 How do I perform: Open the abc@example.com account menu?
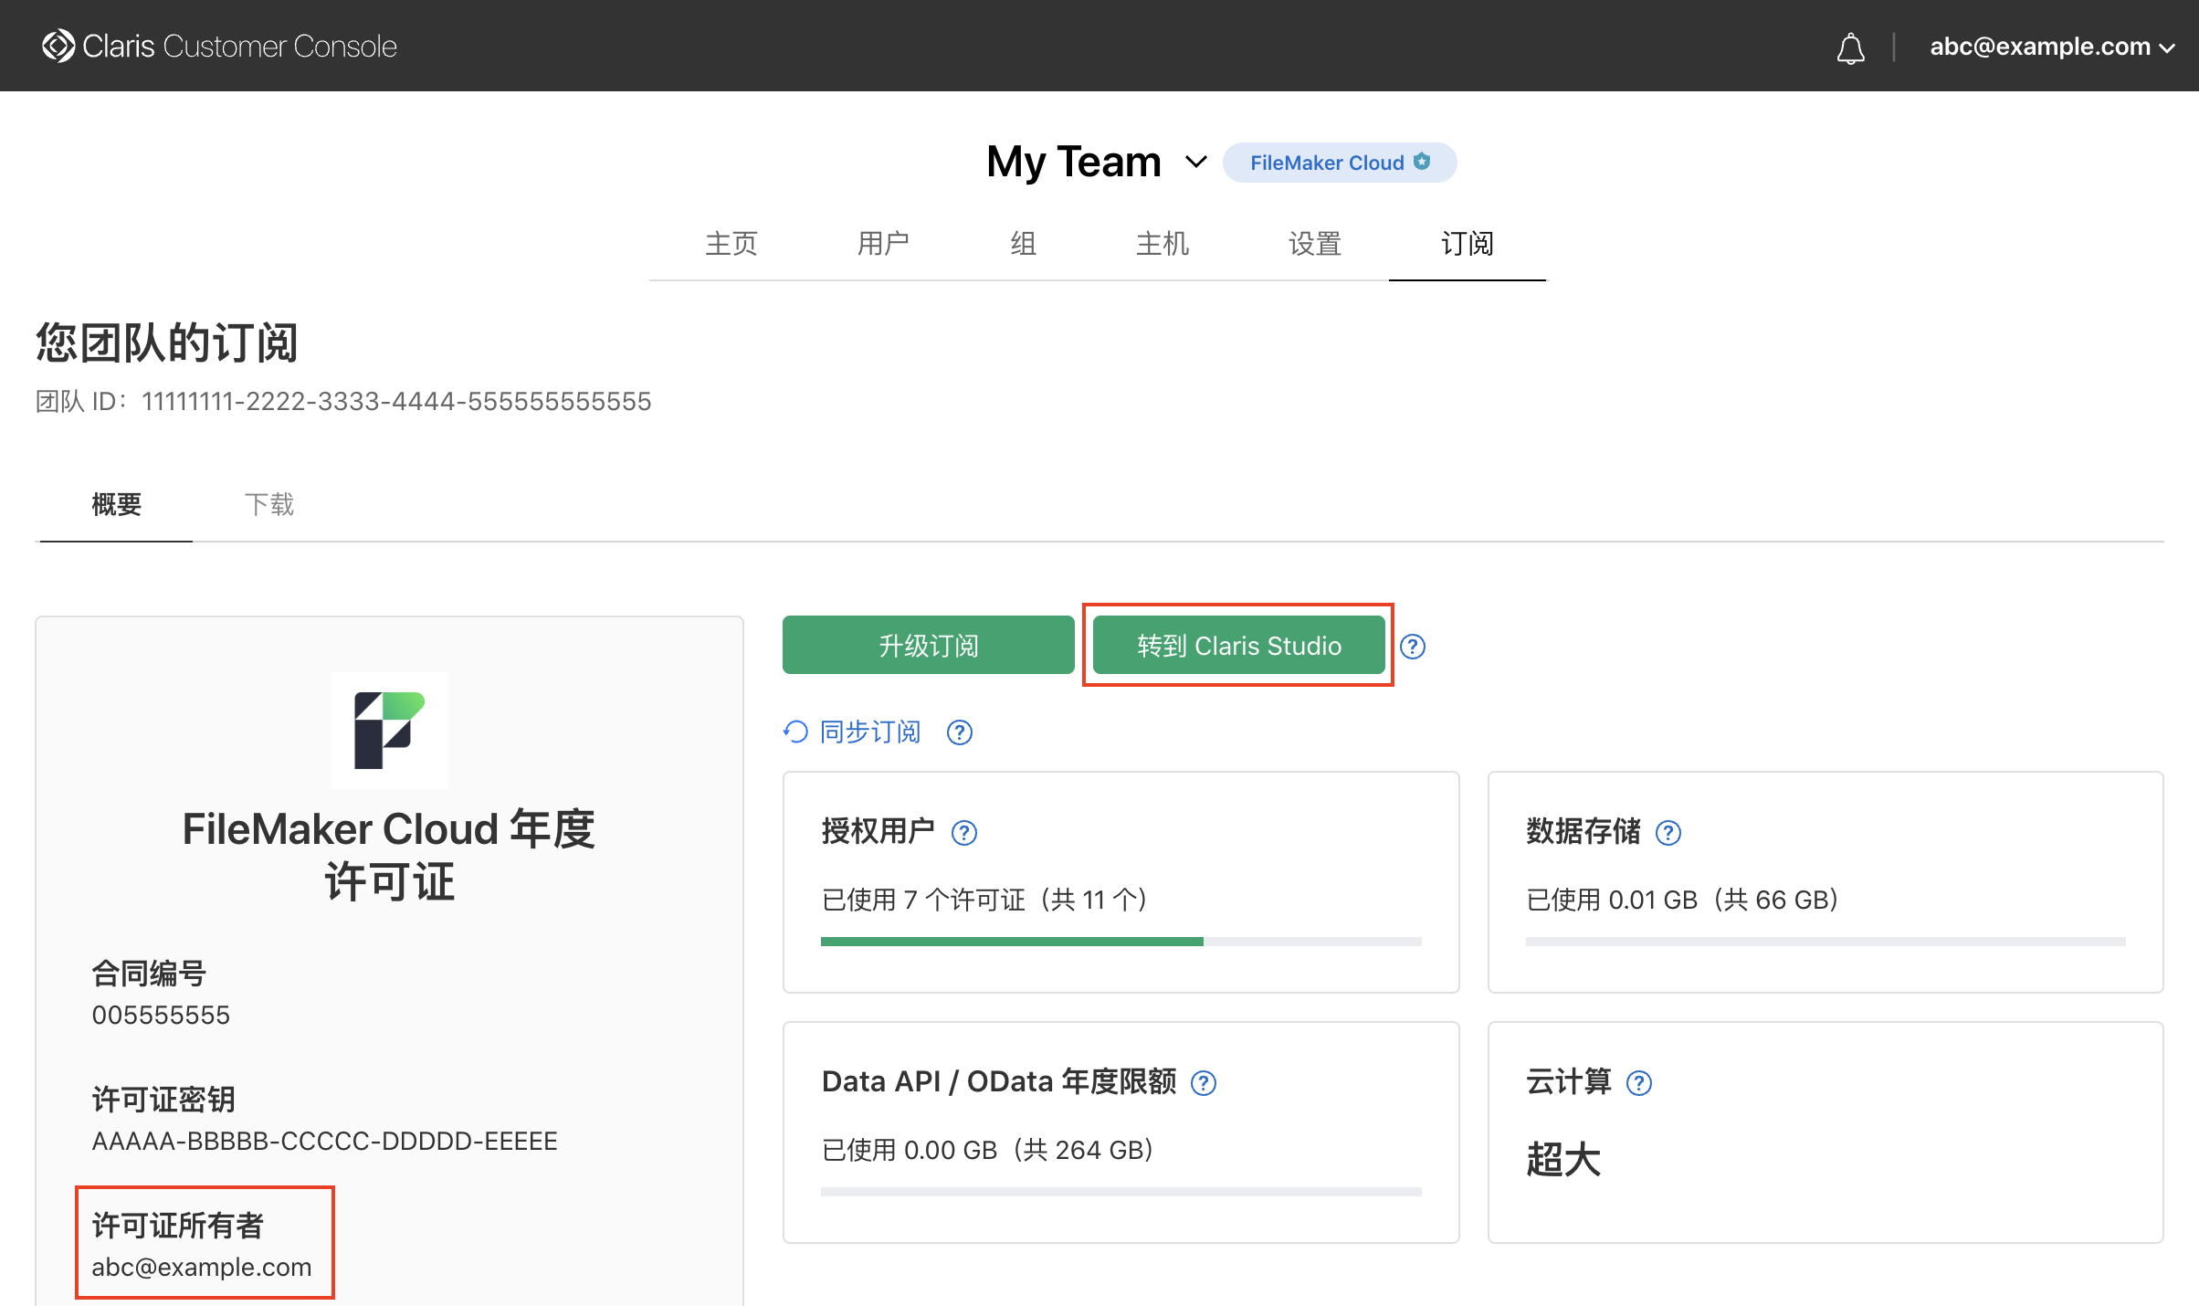[2050, 47]
